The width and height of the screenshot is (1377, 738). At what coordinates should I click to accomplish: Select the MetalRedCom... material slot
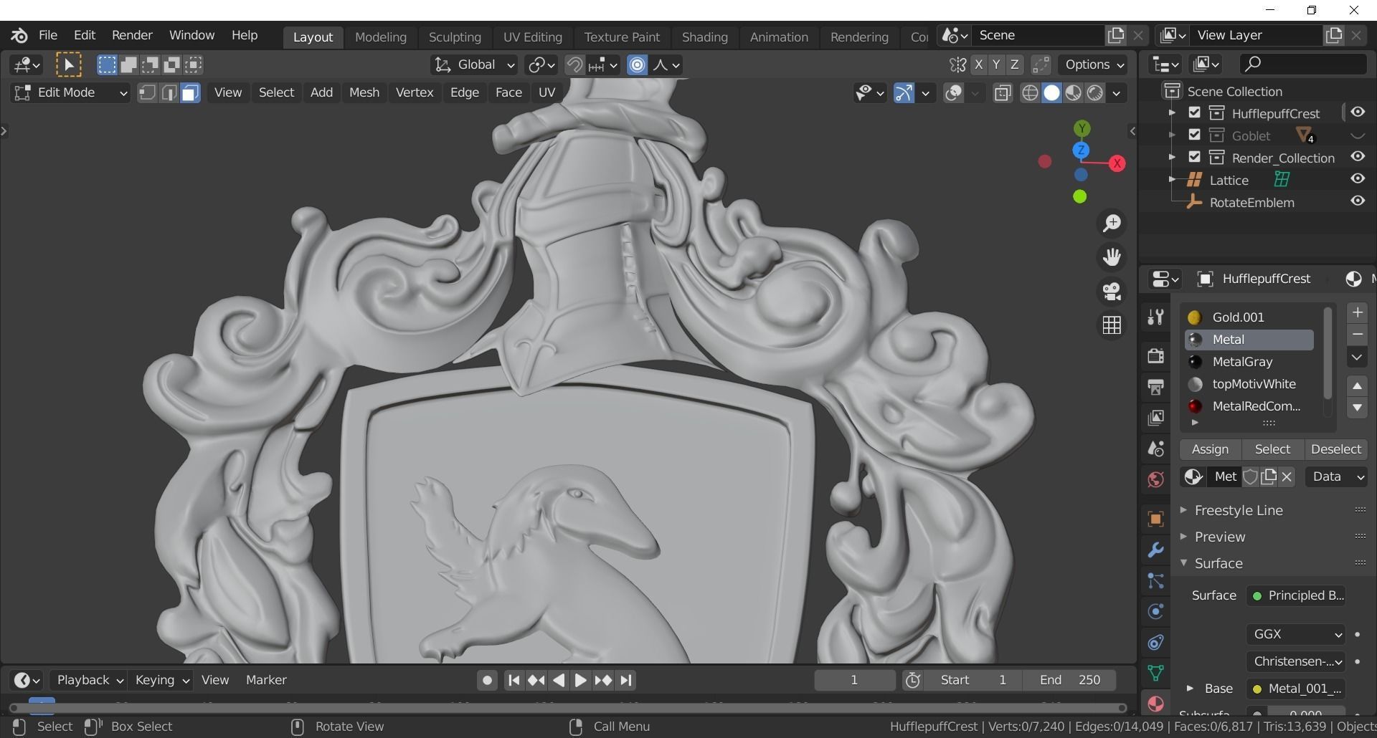pos(1249,407)
